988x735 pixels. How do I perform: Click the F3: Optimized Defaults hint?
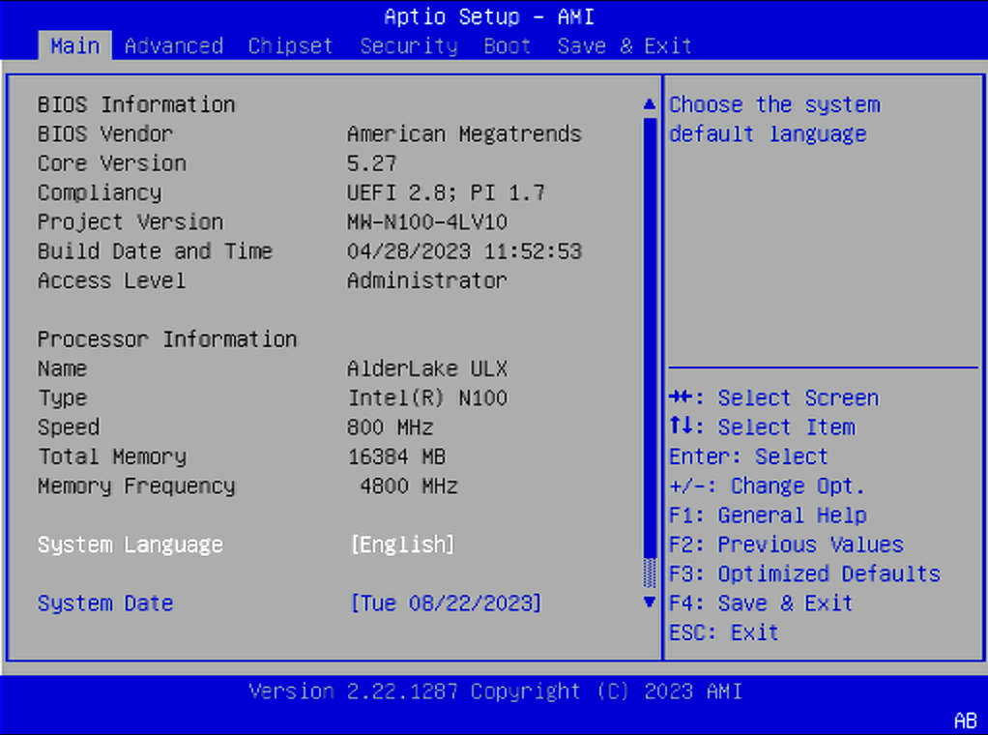804,574
